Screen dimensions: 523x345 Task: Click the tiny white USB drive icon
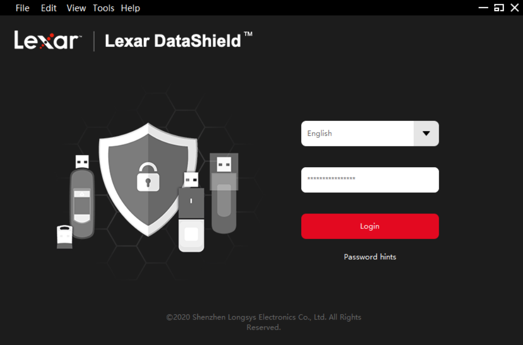point(64,237)
